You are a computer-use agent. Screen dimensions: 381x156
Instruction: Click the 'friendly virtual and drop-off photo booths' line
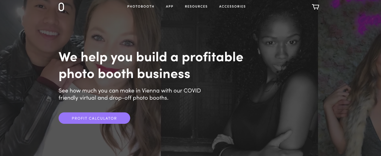(x=113, y=98)
